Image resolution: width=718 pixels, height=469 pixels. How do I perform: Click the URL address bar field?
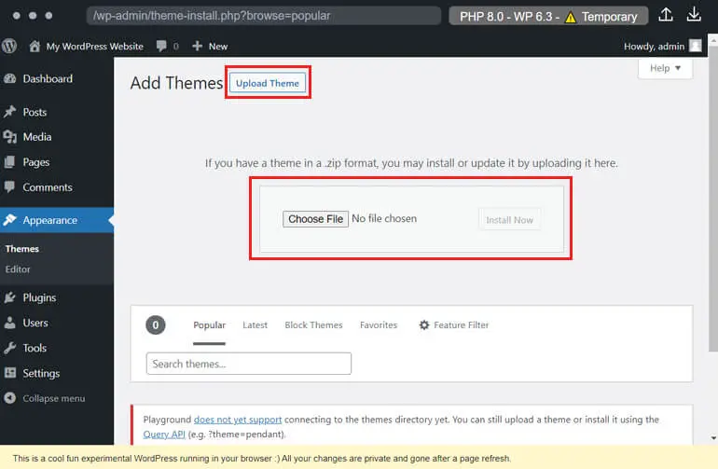(x=263, y=16)
